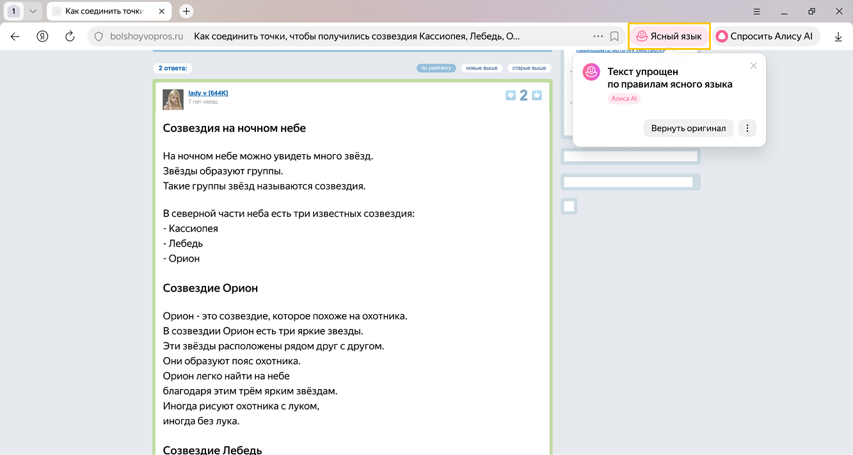Go back using the back arrow
Image resolution: width=853 pixels, height=455 pixels.
tap(15, 36)
